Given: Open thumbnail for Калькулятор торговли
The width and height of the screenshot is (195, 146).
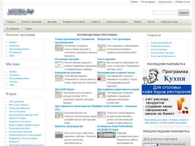Looking at the screenshot, I should (59, 78).
